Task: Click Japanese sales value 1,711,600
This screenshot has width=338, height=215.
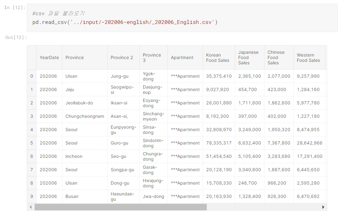Action: pos(249,103)
